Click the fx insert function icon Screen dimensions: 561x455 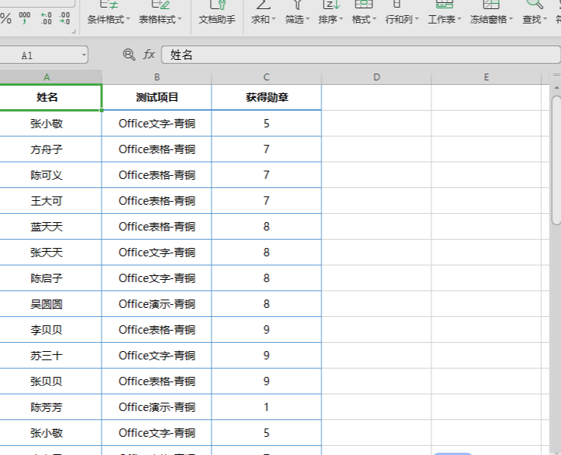coord(149,55)
